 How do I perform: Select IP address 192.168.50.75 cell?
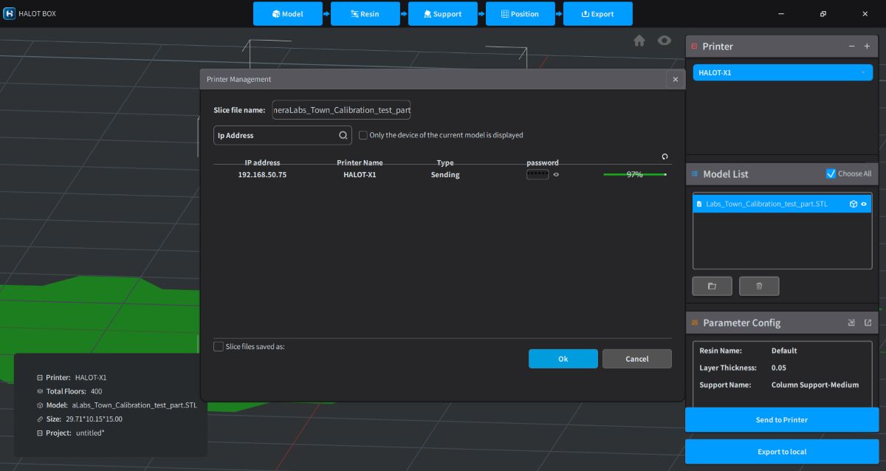click(262, 175)
